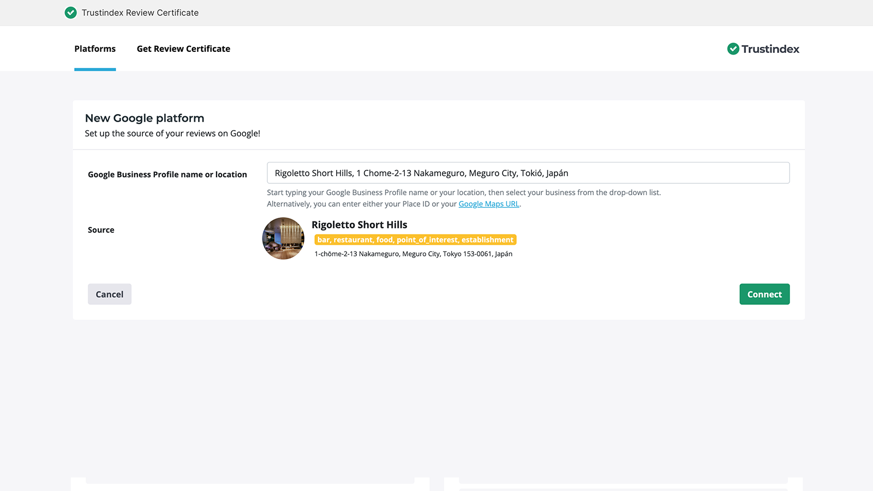This screenshot has height=491, width=873.
Task: Click the Rigoletto Short Hills profile photo
Action: [283, 238]
